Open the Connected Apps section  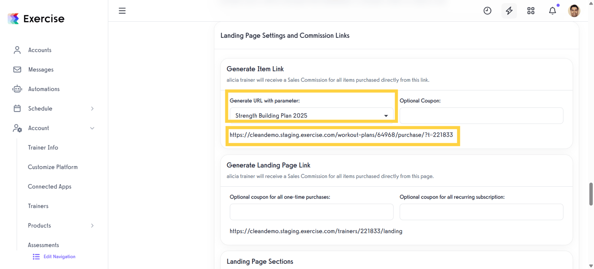pos(50,186)
